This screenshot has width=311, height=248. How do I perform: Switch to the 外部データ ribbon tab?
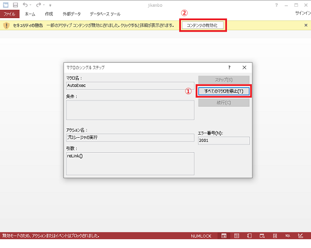72,14
